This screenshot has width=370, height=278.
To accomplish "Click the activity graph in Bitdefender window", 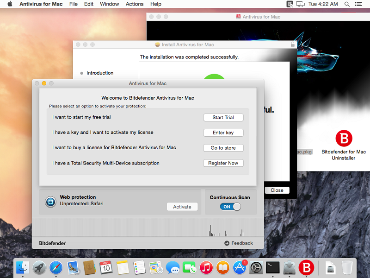I will click(x=148, y=227).
